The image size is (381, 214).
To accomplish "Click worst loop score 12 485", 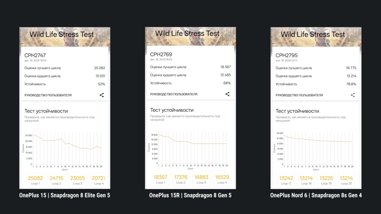I will point(226,75).
